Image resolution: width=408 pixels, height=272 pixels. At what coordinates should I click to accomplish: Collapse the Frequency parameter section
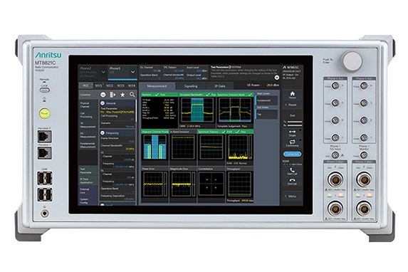pyautogui.click(x=103, y=132)
